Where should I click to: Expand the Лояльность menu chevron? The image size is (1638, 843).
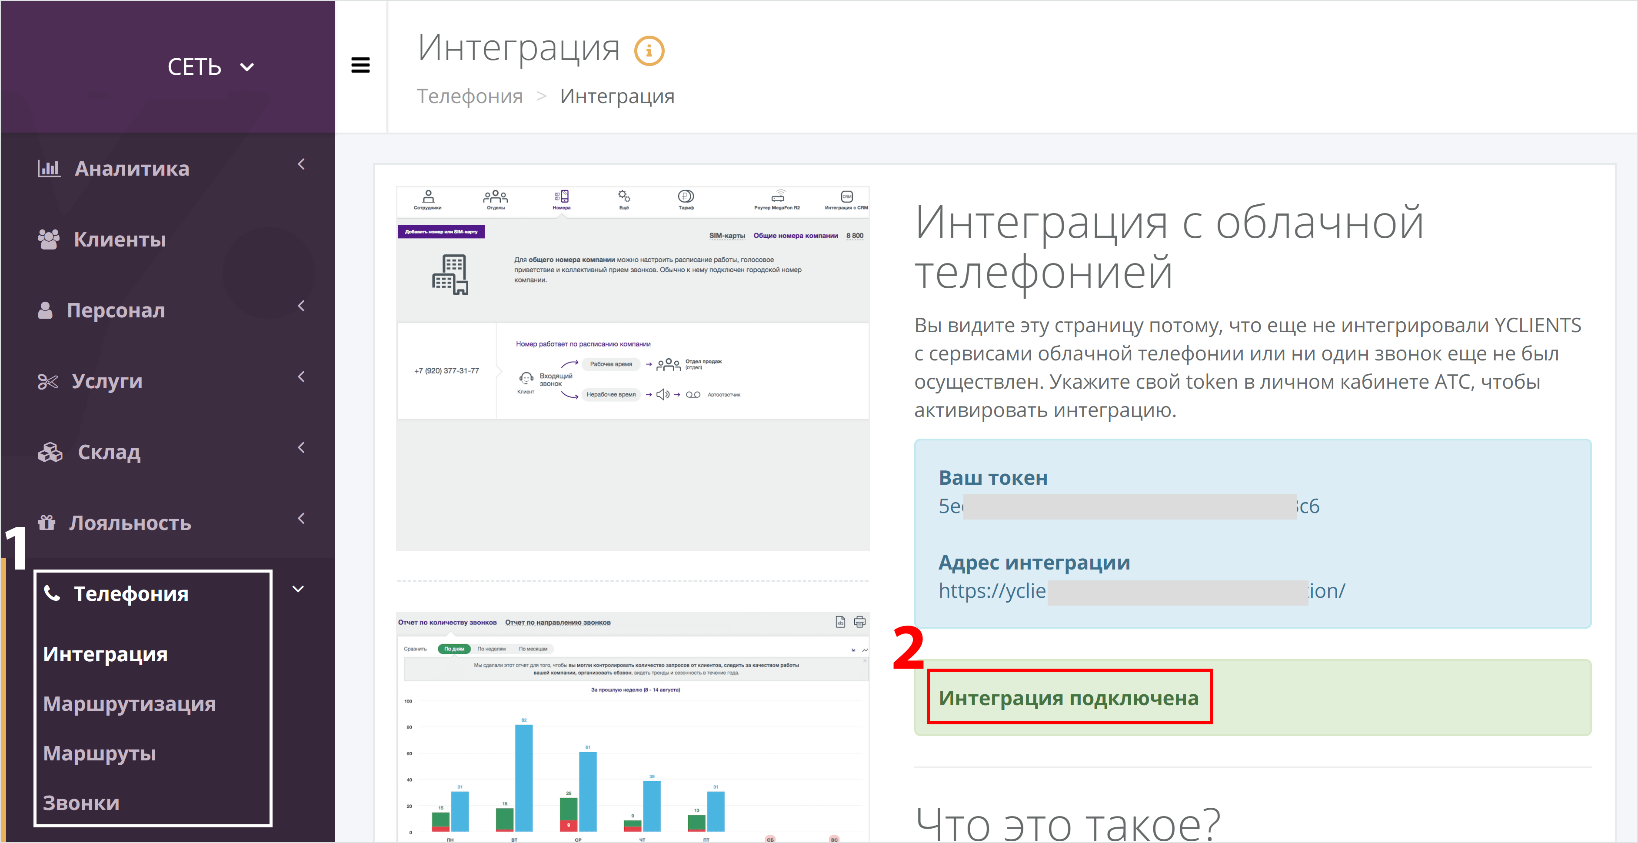(x=301, y=518)
